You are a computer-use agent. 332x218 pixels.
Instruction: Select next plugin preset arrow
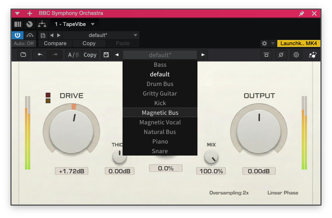pyautogui.click(x=203, y=55)
